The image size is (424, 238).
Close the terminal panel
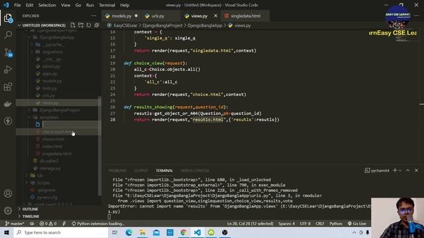coord(416,171)
